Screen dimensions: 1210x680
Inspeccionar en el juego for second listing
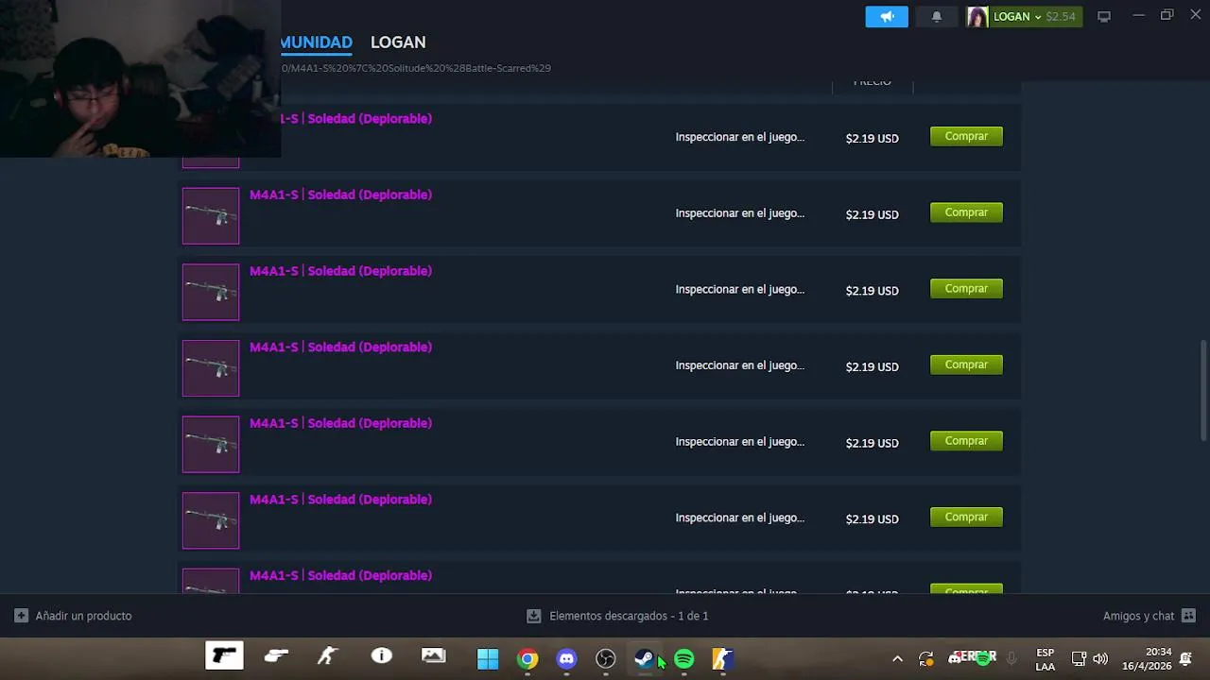740,213
